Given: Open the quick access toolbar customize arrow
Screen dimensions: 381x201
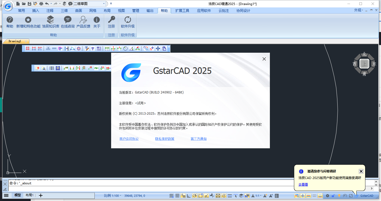Looking at the screenshot, I should point(111,4).
